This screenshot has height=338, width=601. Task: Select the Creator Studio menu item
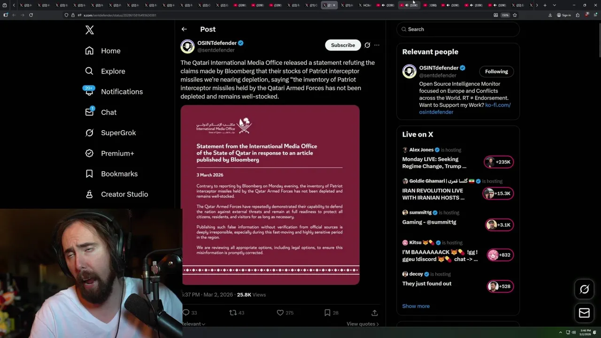pyautogui.click(x=124, y=194)
